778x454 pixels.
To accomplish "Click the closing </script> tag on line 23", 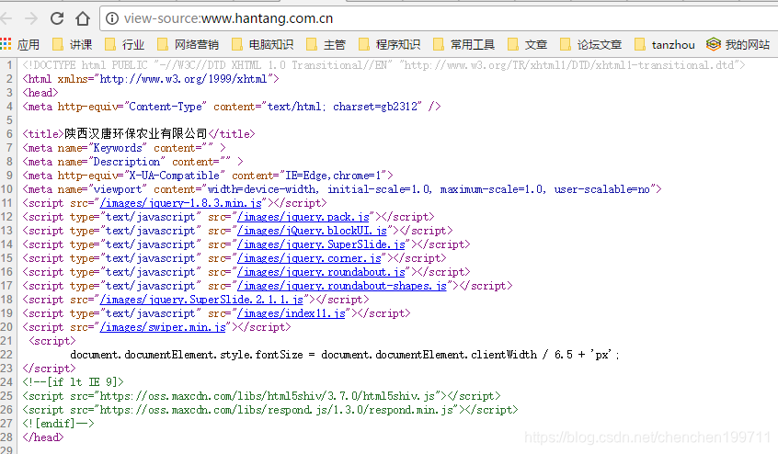I will coord(49,369).
